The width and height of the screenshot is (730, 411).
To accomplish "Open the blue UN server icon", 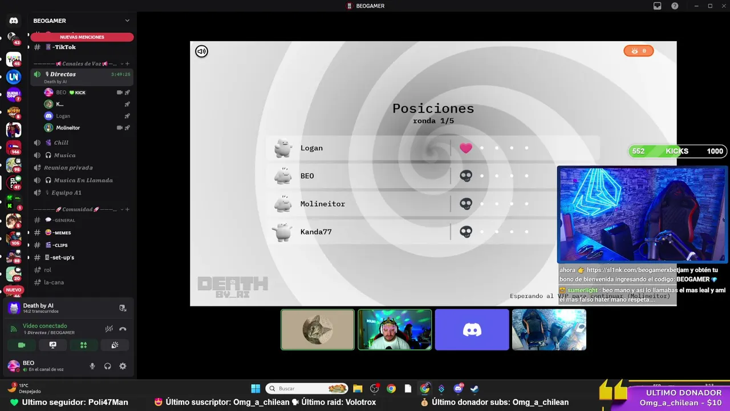I will [14, 76].
